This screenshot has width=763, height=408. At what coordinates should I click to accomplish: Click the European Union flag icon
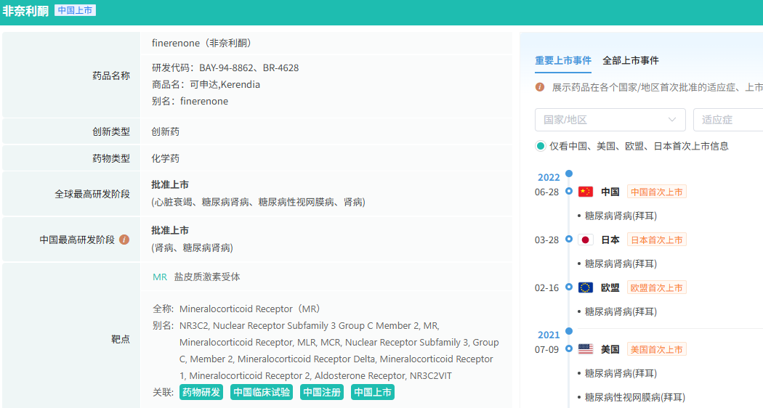(586, 288)
